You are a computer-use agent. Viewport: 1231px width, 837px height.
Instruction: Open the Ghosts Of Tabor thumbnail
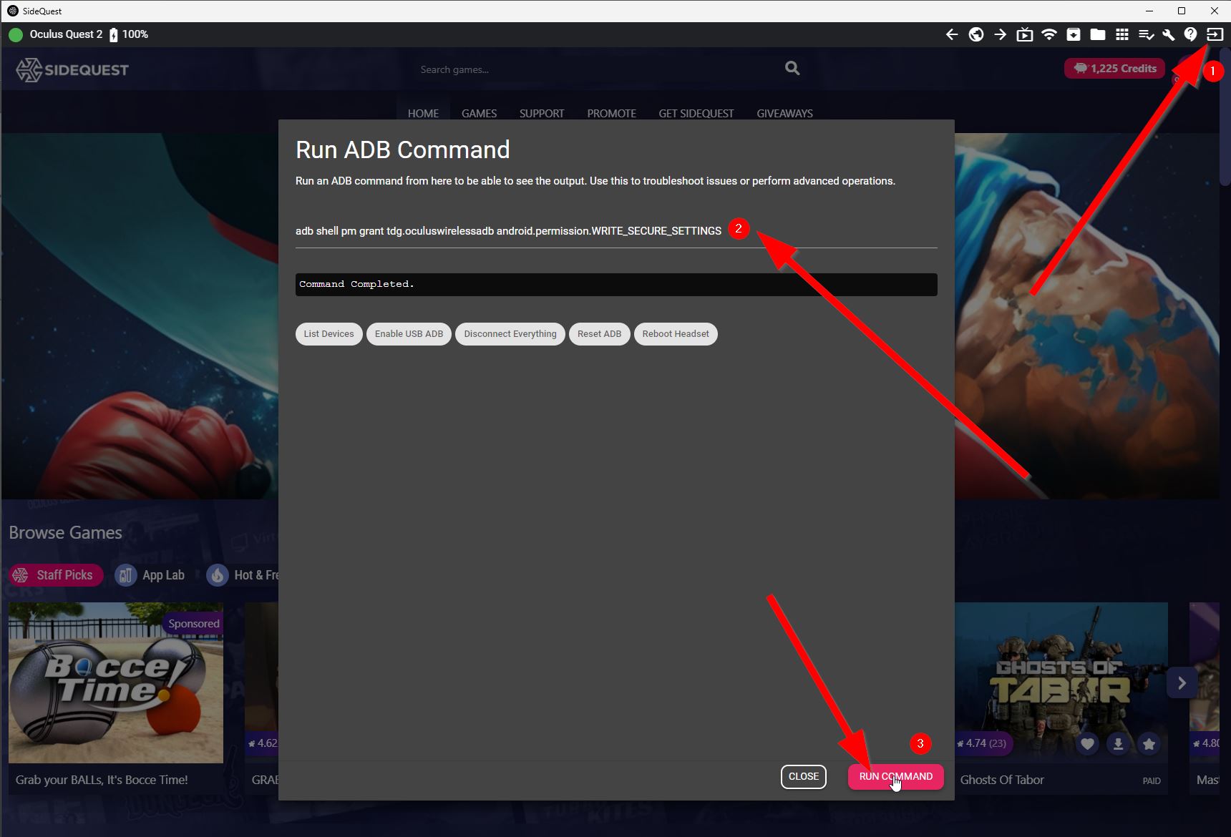click(1061, 682)
